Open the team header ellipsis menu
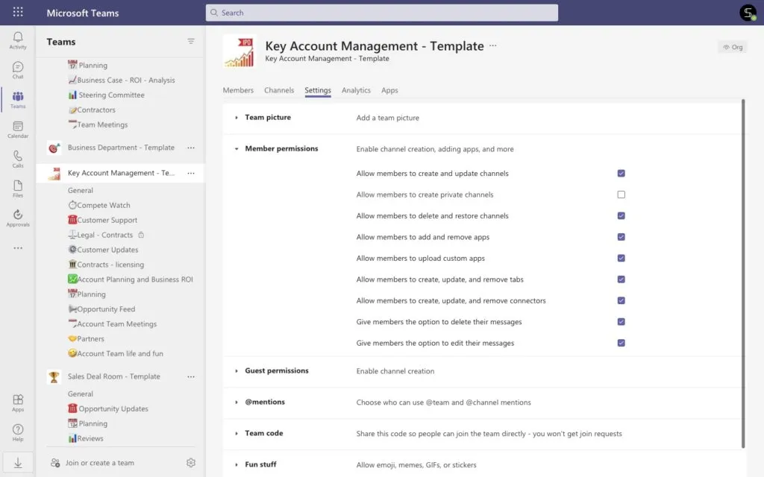This screenshot has height=477, width=764. click(x=493, y=45)
